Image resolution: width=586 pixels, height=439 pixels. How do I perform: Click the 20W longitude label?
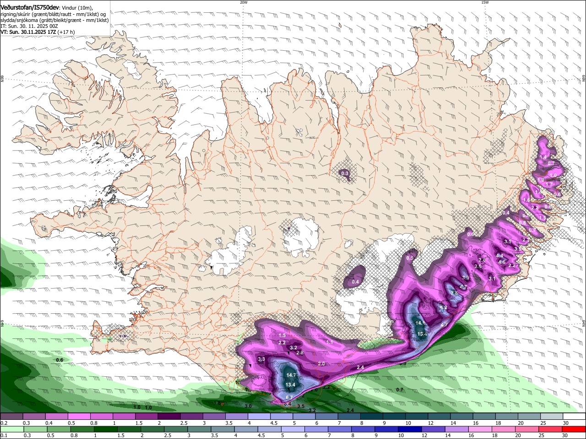click(x=244, y=2)
